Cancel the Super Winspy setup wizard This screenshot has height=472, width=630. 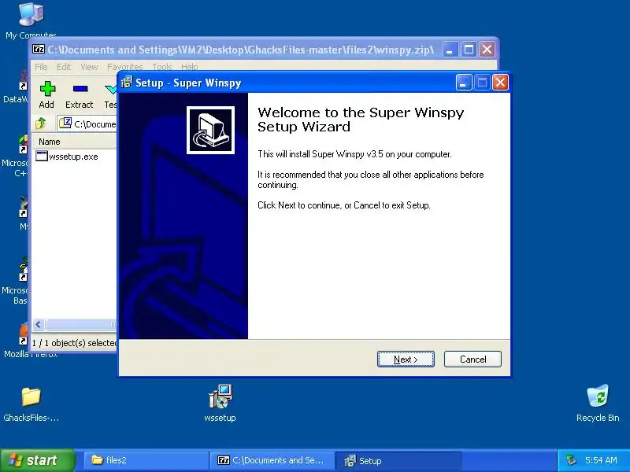472,360
